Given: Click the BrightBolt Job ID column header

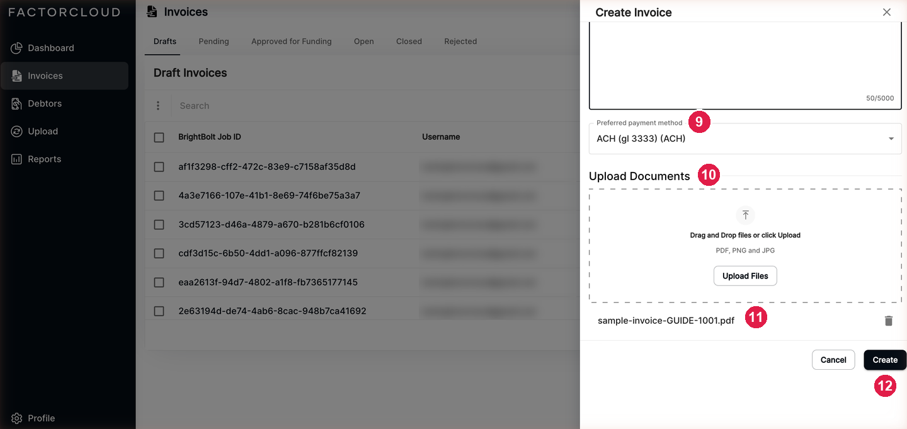Looking at the screenshot, I should pyautogui.click(x=210, y=137).
